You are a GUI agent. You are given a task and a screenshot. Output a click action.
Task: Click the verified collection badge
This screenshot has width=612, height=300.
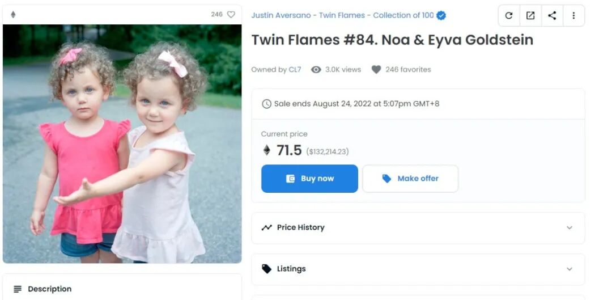tap(441, 15)
